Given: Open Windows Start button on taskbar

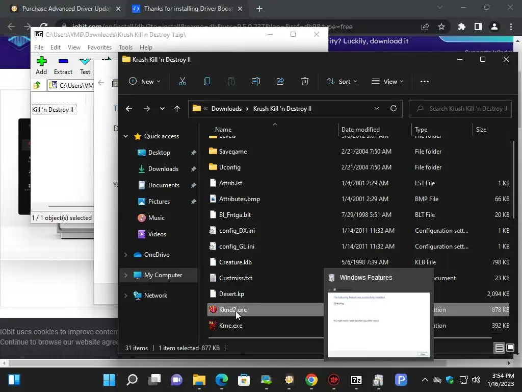Looking at the screenshot, I should [x=109, y=380].
